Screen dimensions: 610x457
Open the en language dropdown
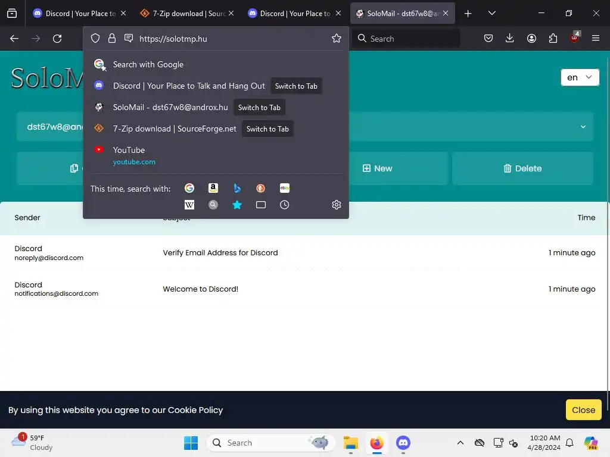[x=580, y=77]
